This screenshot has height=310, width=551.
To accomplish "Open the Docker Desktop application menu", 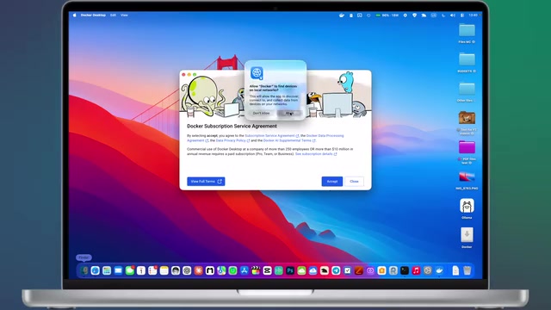I will 93,15.
